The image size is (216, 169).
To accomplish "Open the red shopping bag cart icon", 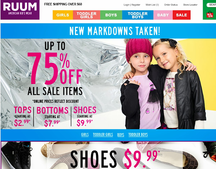I will click(x=210, y=14).
